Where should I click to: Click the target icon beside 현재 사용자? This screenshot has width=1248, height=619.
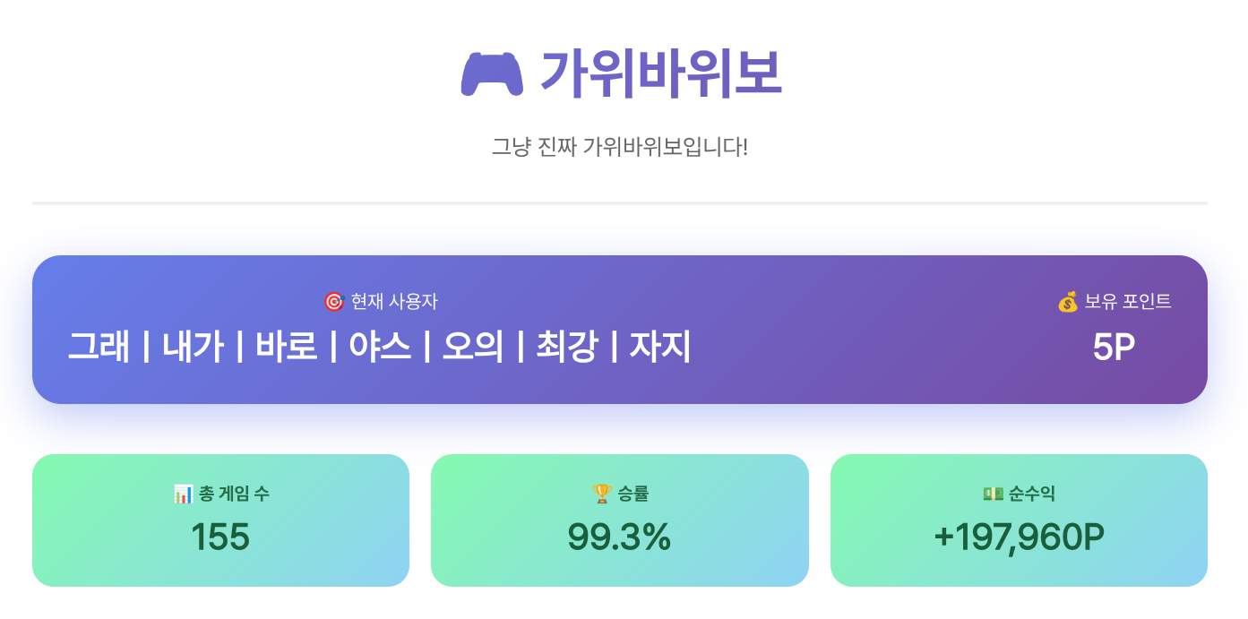coord(333,302)
